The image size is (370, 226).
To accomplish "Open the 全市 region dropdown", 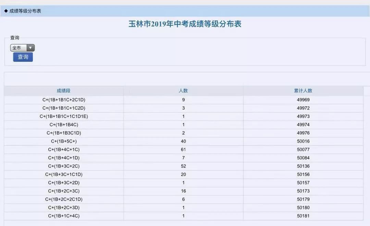I will click(x=22, y=48).
